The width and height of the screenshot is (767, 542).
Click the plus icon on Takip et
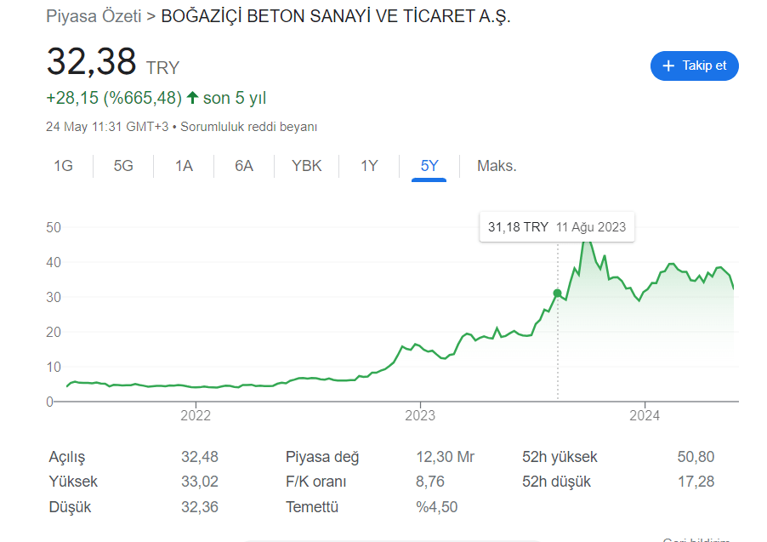[x=668, y=66]
